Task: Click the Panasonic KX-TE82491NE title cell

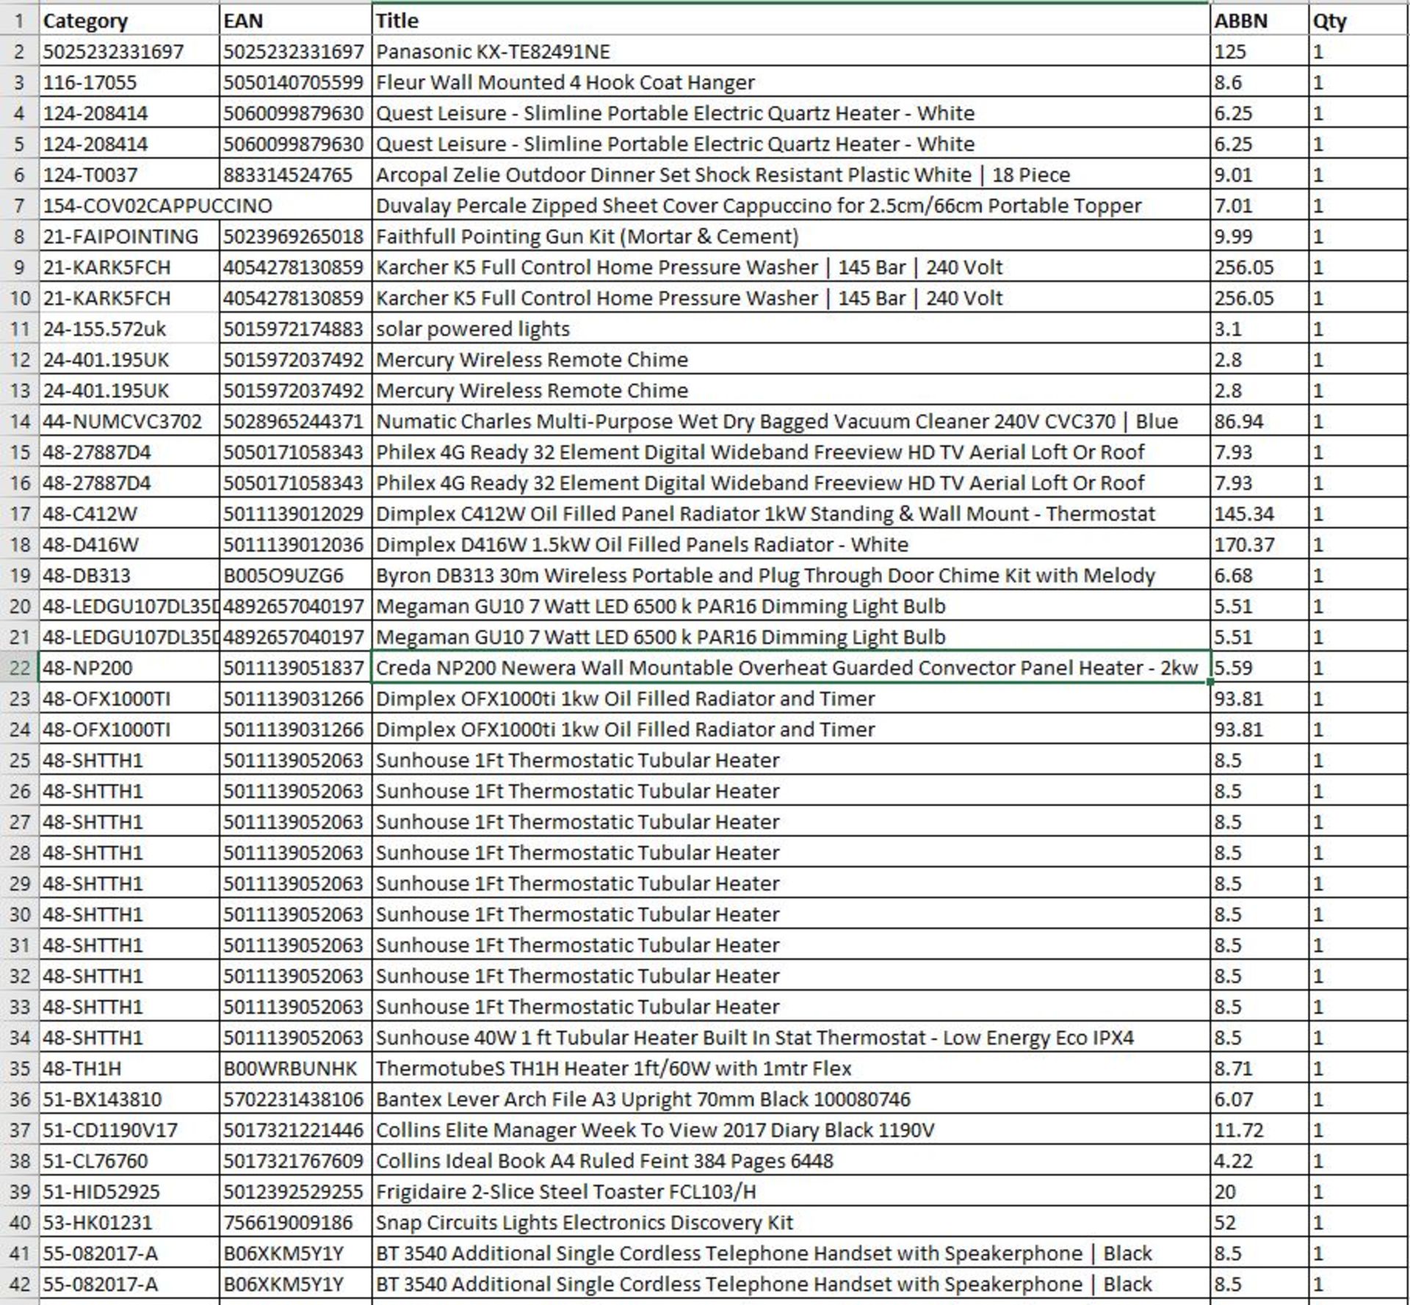Action: (791, 51)
